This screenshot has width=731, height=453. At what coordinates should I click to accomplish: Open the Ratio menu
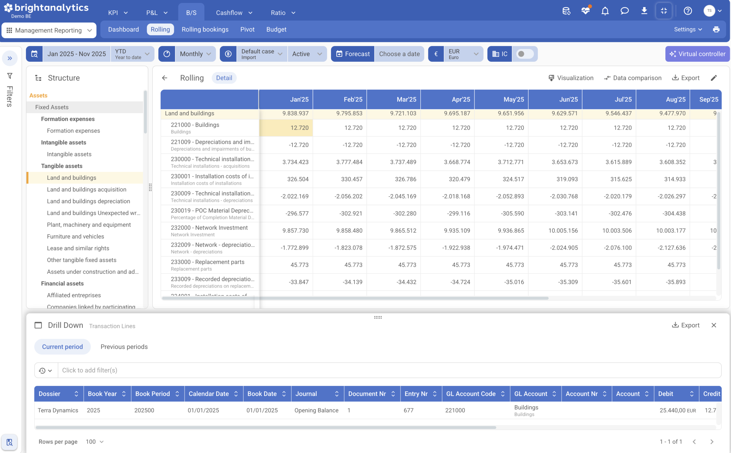coord(283,13)
